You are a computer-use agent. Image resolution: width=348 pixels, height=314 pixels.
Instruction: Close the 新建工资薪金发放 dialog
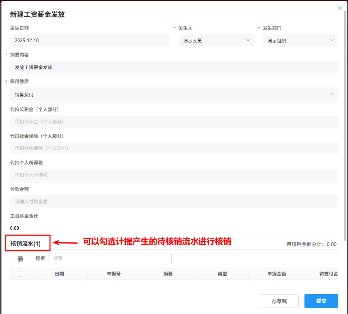[x=340, y=8]
